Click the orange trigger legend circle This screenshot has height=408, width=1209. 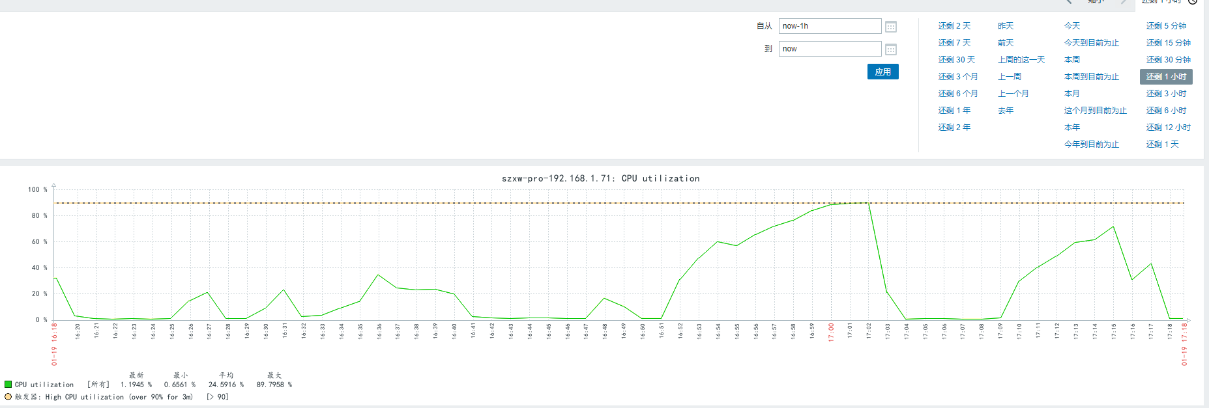(x=8, y=396)
